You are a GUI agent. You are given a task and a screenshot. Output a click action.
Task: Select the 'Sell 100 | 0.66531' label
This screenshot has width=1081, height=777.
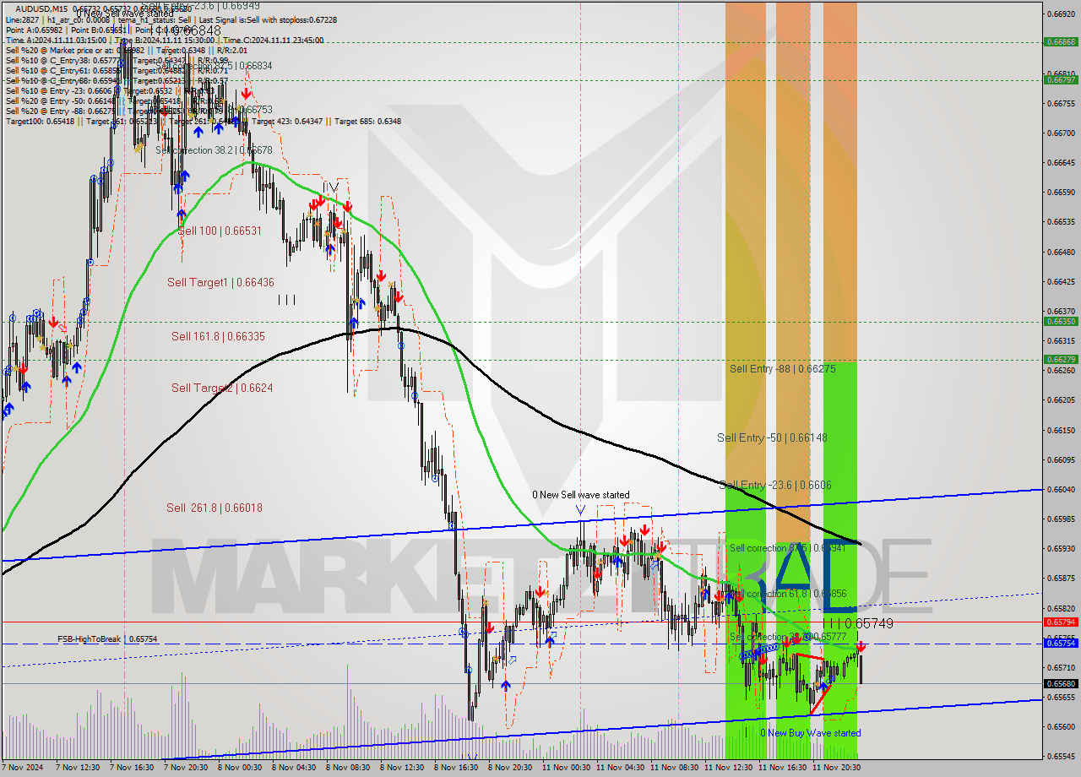[x=220, y=231]
